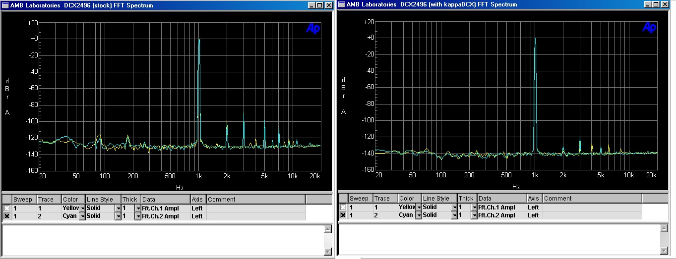Select Fft.Ch.2 Ampl cell in stock window
The image size is (676, 259).
point(166,216)
